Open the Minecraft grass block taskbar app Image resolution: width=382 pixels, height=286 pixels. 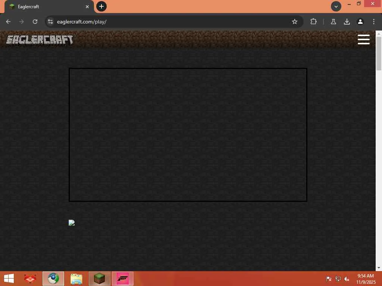(100, 279)
